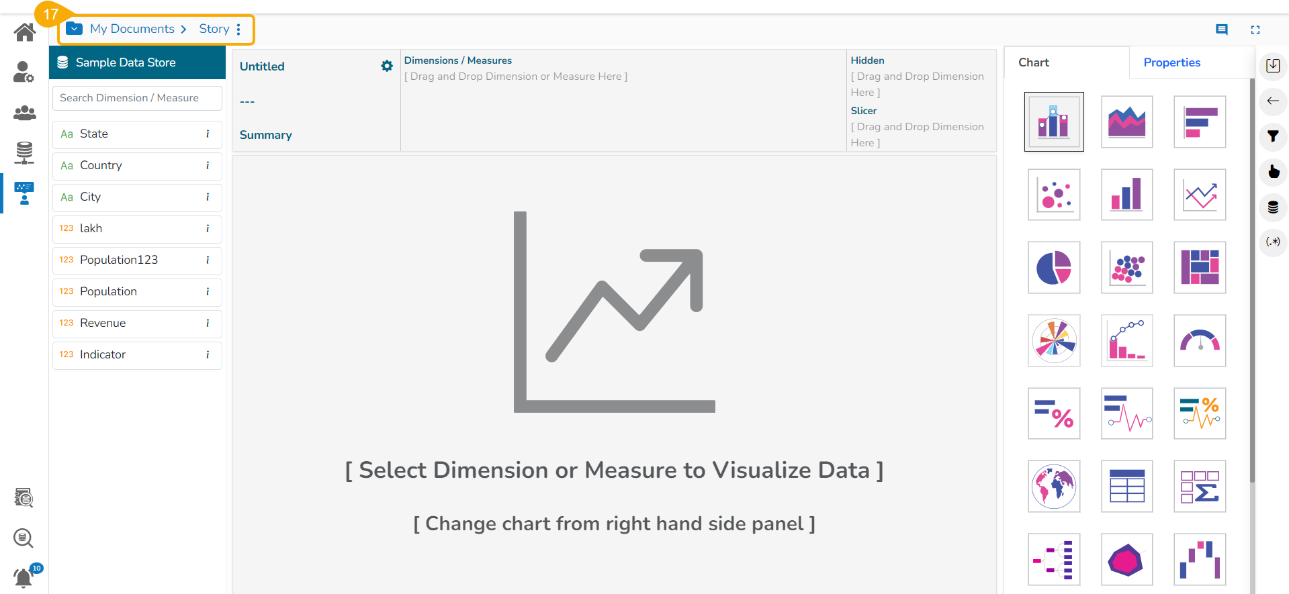Pick the treemap chart icon

[1200, 268]
